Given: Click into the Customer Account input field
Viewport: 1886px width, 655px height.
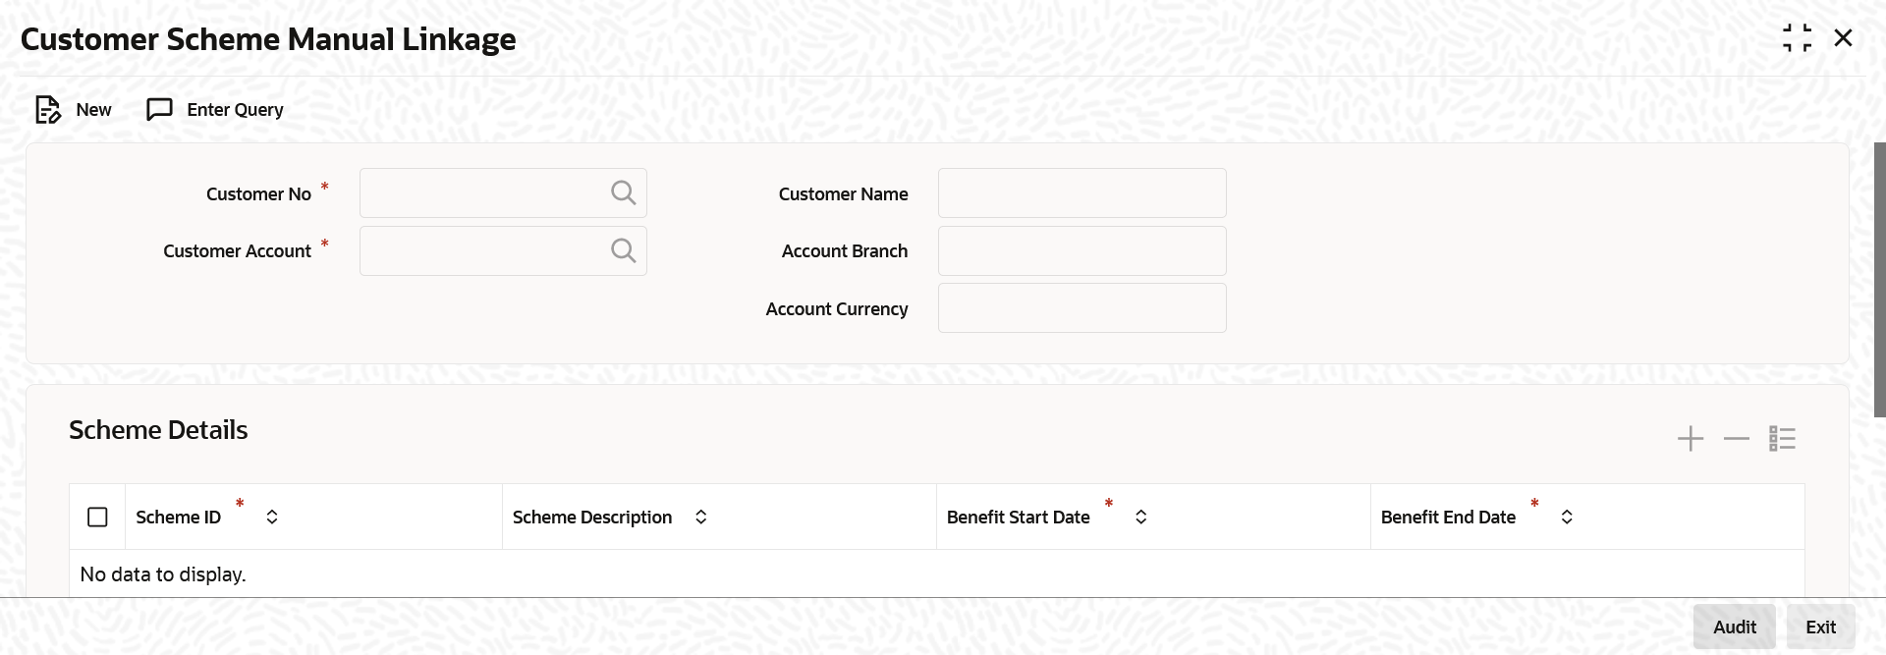Looking at the screenshot, I should pyautogui.click(x=481, y=251).
